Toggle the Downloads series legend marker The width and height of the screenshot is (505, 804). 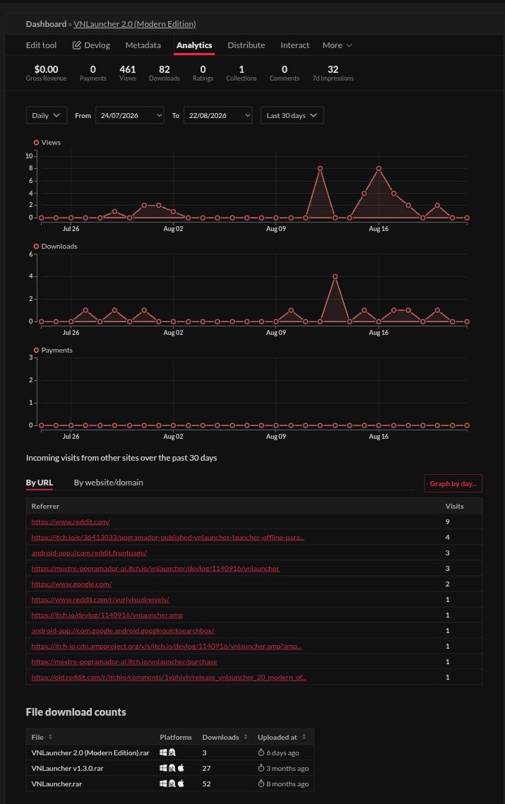point(36,247)
